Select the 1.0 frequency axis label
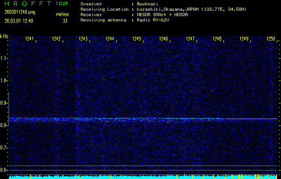The height and width of the screenshot is (179, 281). (3, 81)
